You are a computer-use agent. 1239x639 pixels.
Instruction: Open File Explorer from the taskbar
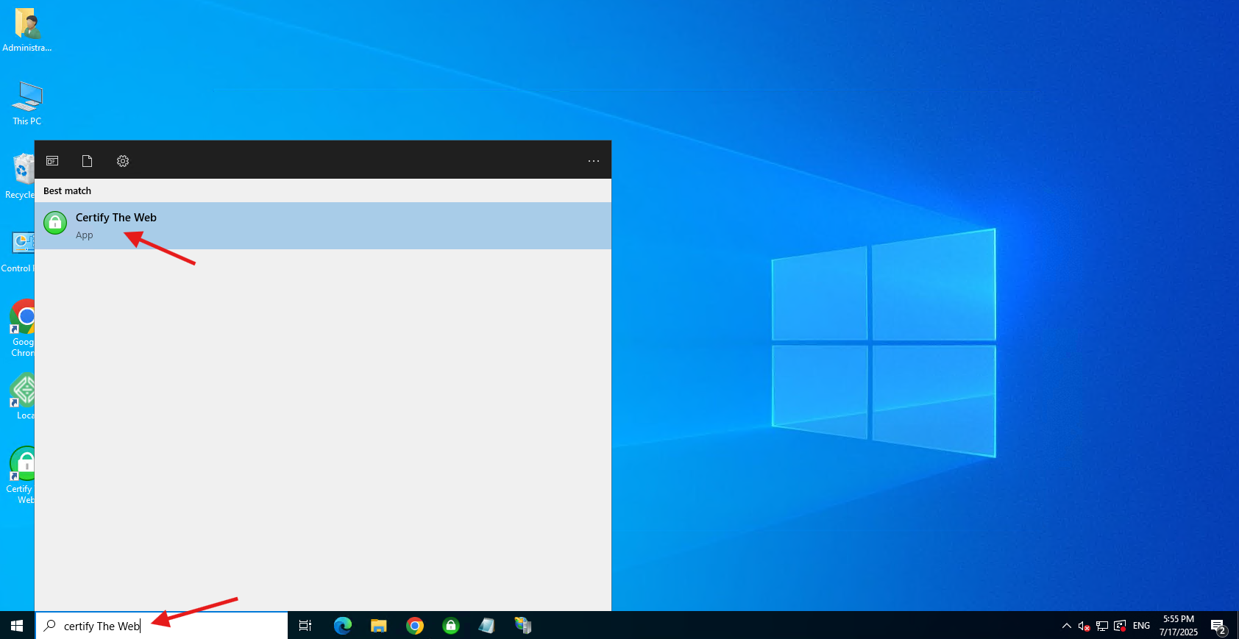pos(378,626)
